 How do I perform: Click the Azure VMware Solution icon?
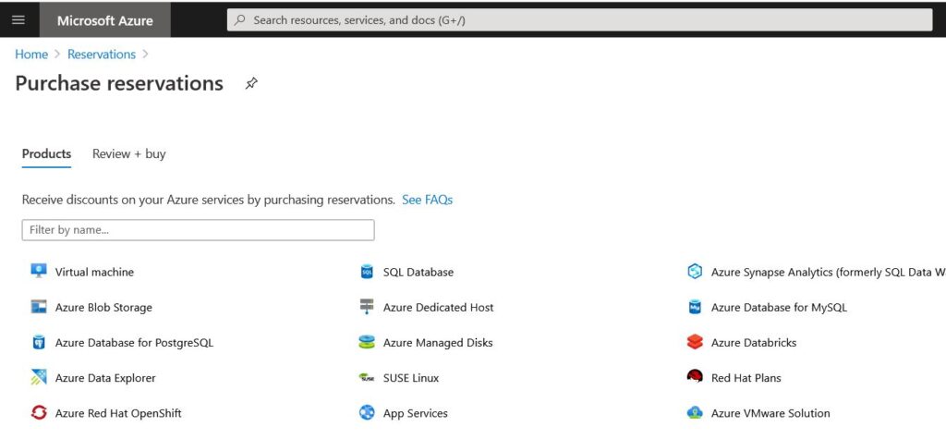(695, 413)
